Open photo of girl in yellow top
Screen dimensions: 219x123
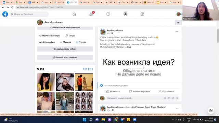(x=46, y=82)
